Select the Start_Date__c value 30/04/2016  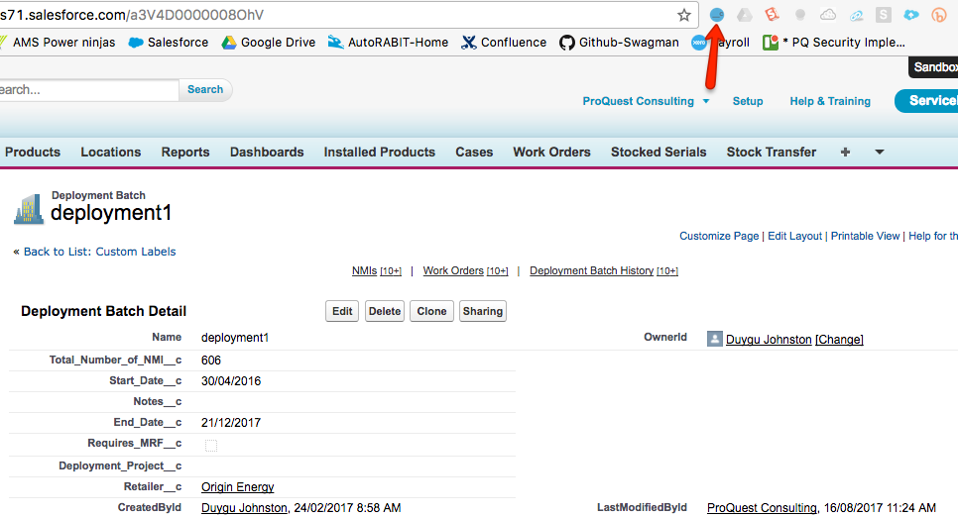[231, 381]
